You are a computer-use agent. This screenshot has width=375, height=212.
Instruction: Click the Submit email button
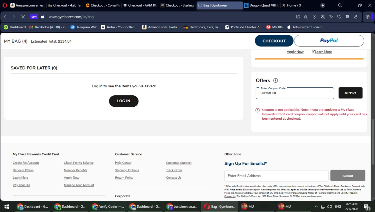coord(348,176)
